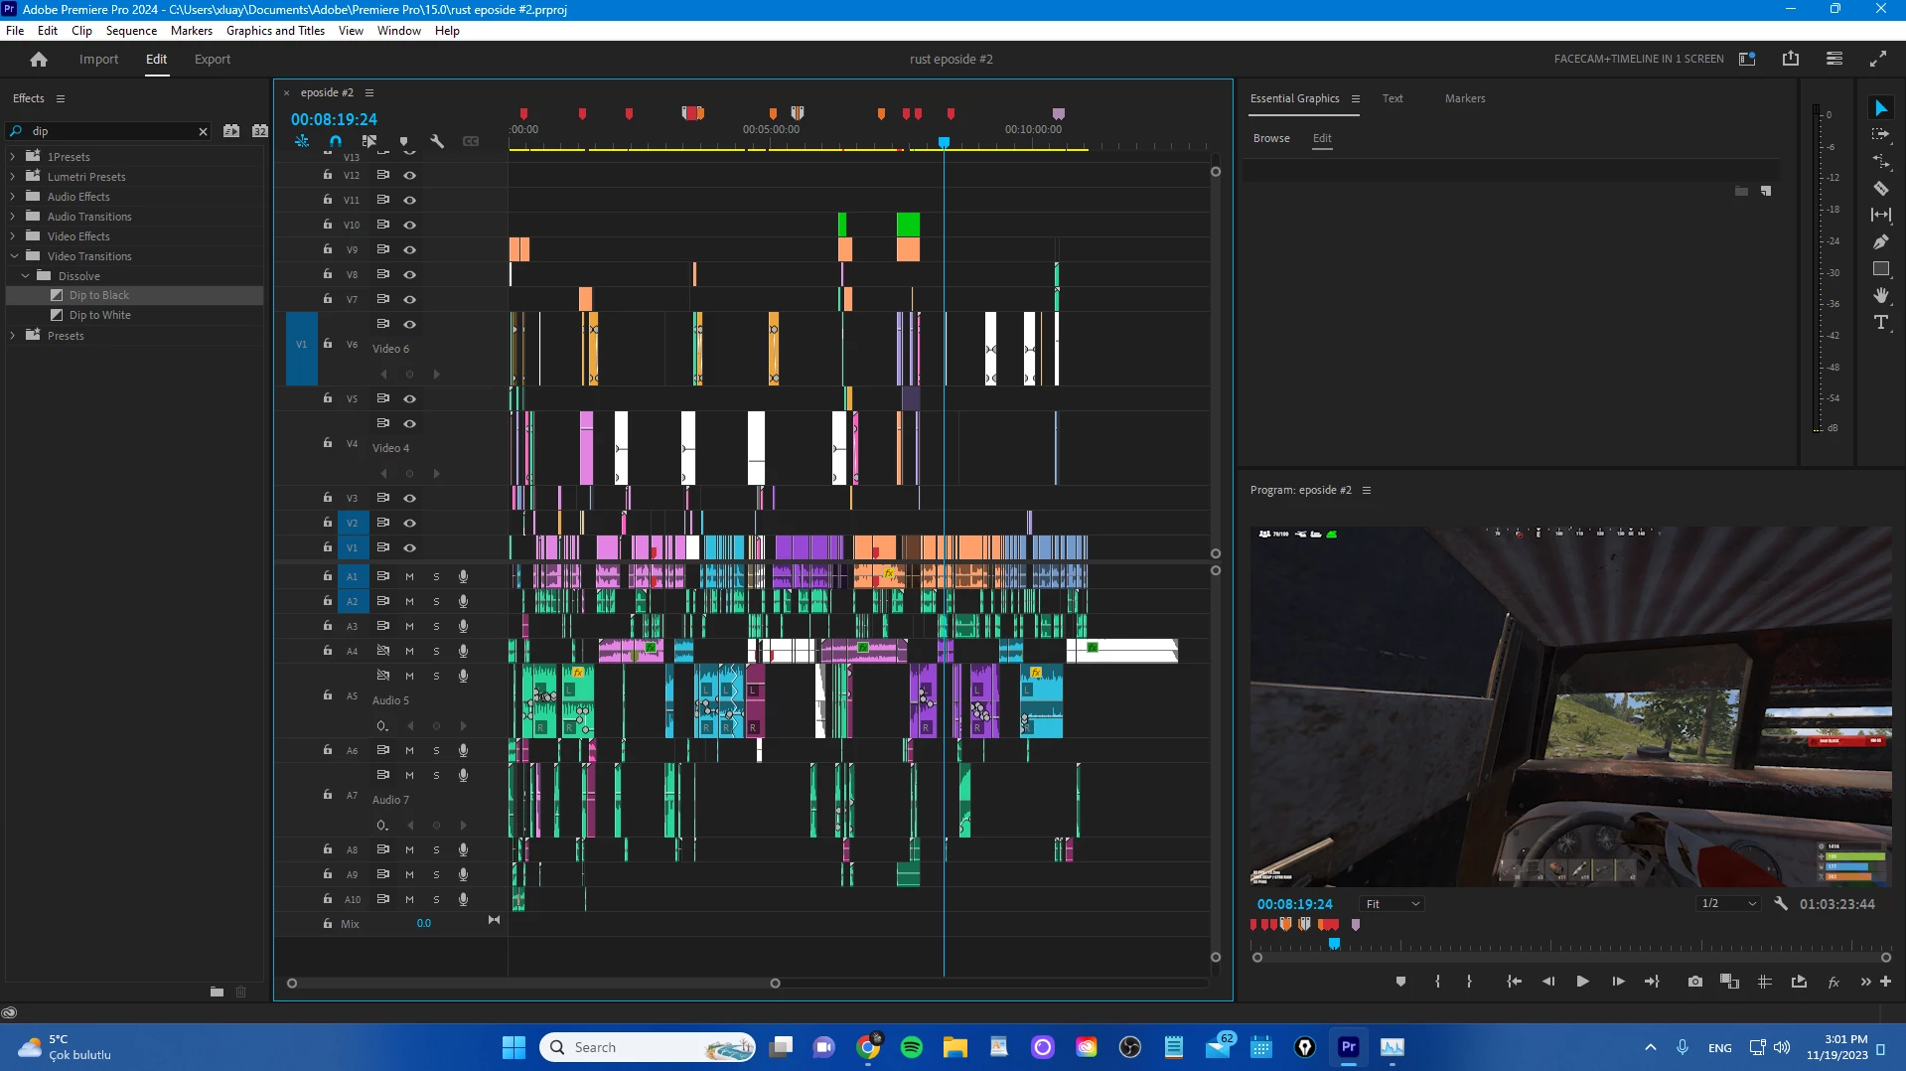
Task: Select the Selection tool arrow
Action: pyautogui.click(x=1881, y=108)
